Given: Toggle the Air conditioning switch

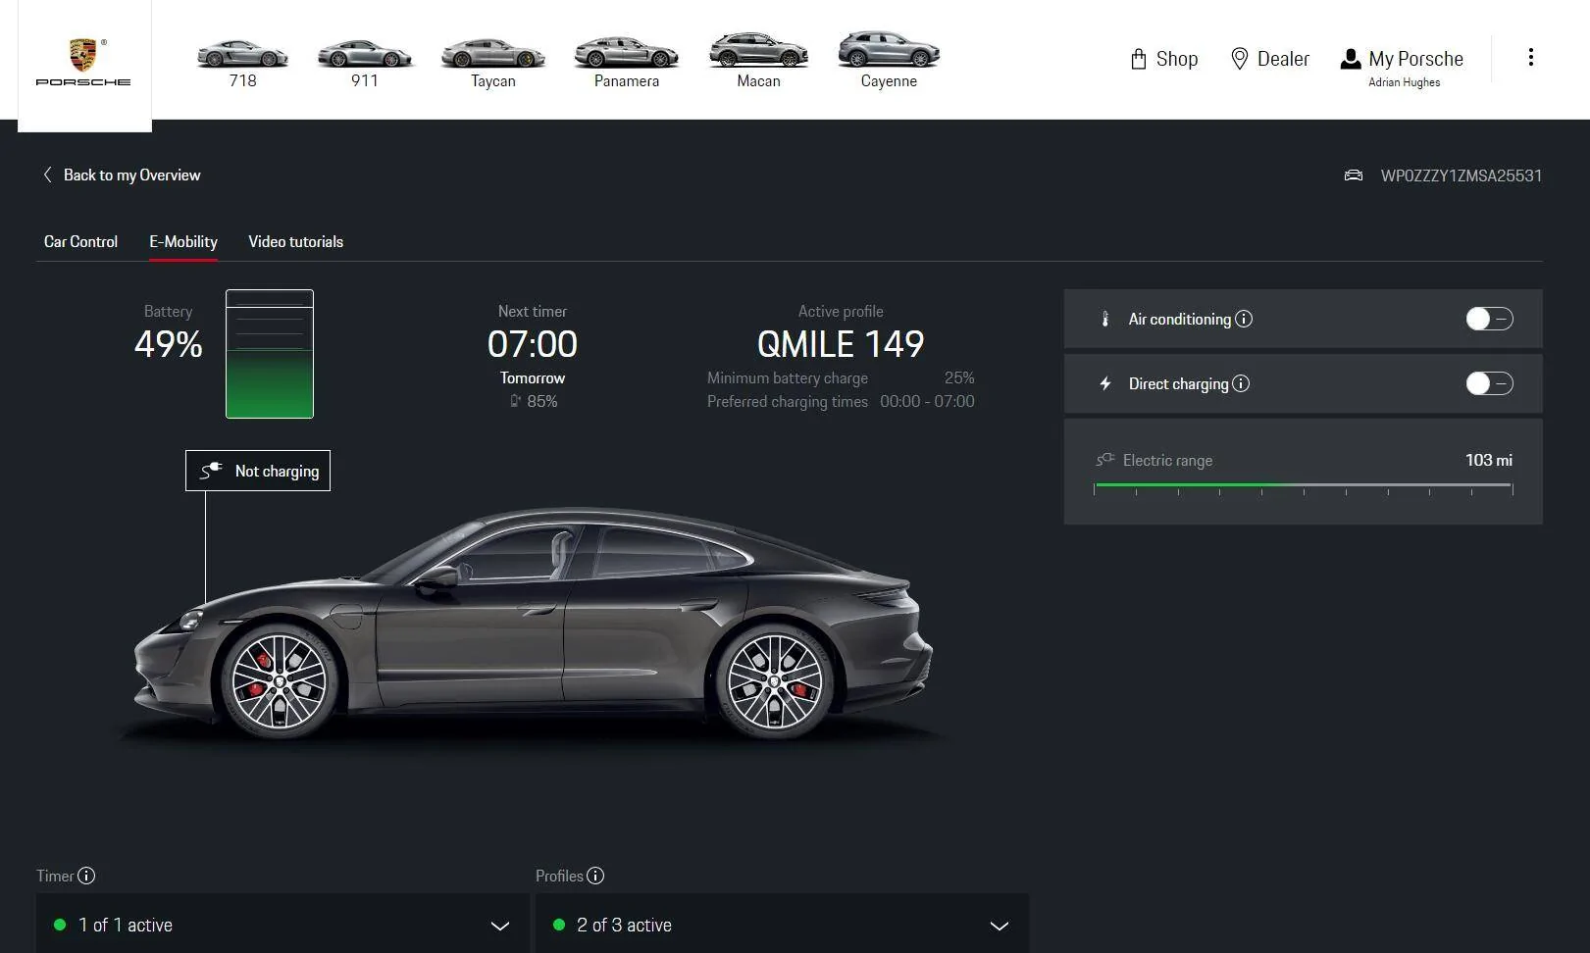Looking at the screenshot, I should [1489, 319].
